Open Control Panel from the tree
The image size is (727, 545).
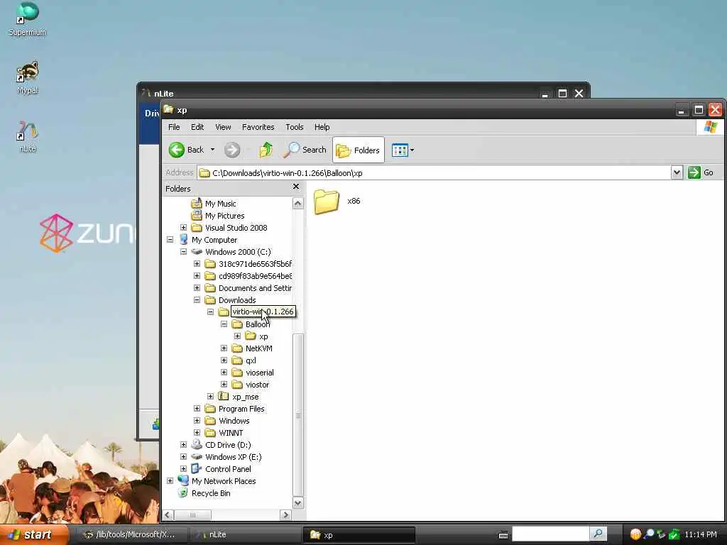(x=228, y=469)
